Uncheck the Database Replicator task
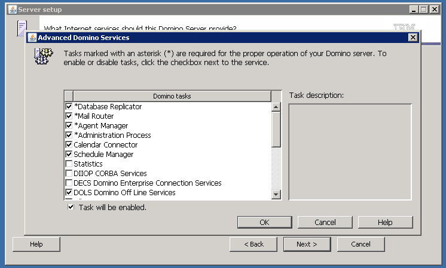 click(69, 106)
